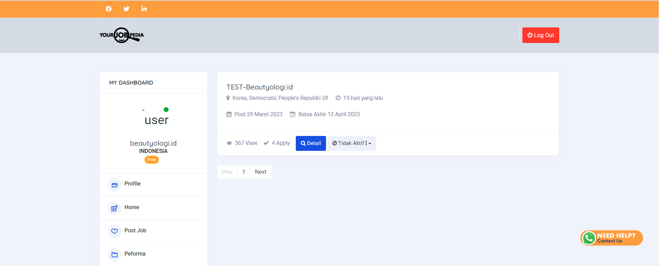The width and height of the screenshot is (659, 266).
Task: Click the Peforma folder icon
Action: pos(114,255)
